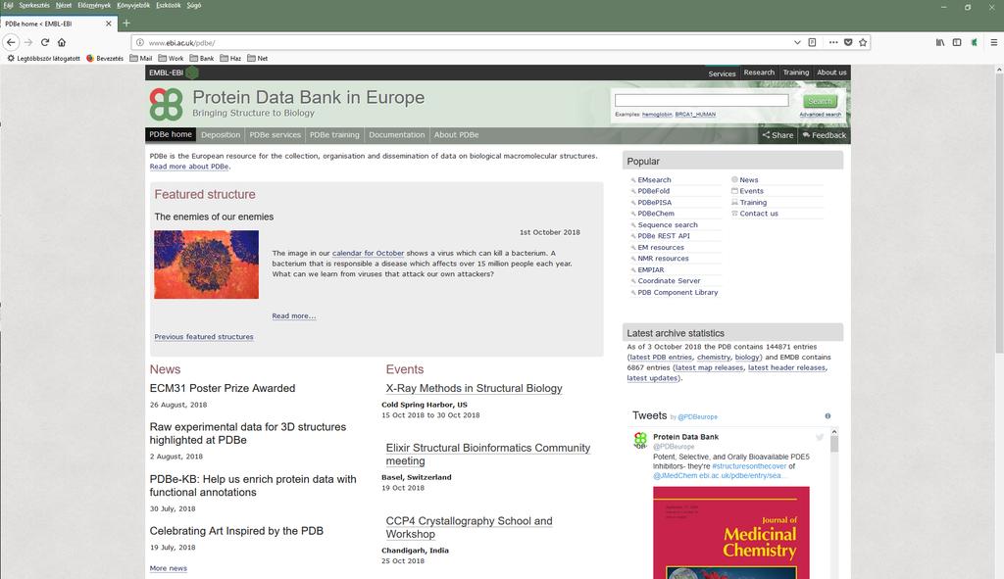Viewport: 1004px width, 579px height.
Task: Click in the PDBe search text box
Action: (701, 101)
